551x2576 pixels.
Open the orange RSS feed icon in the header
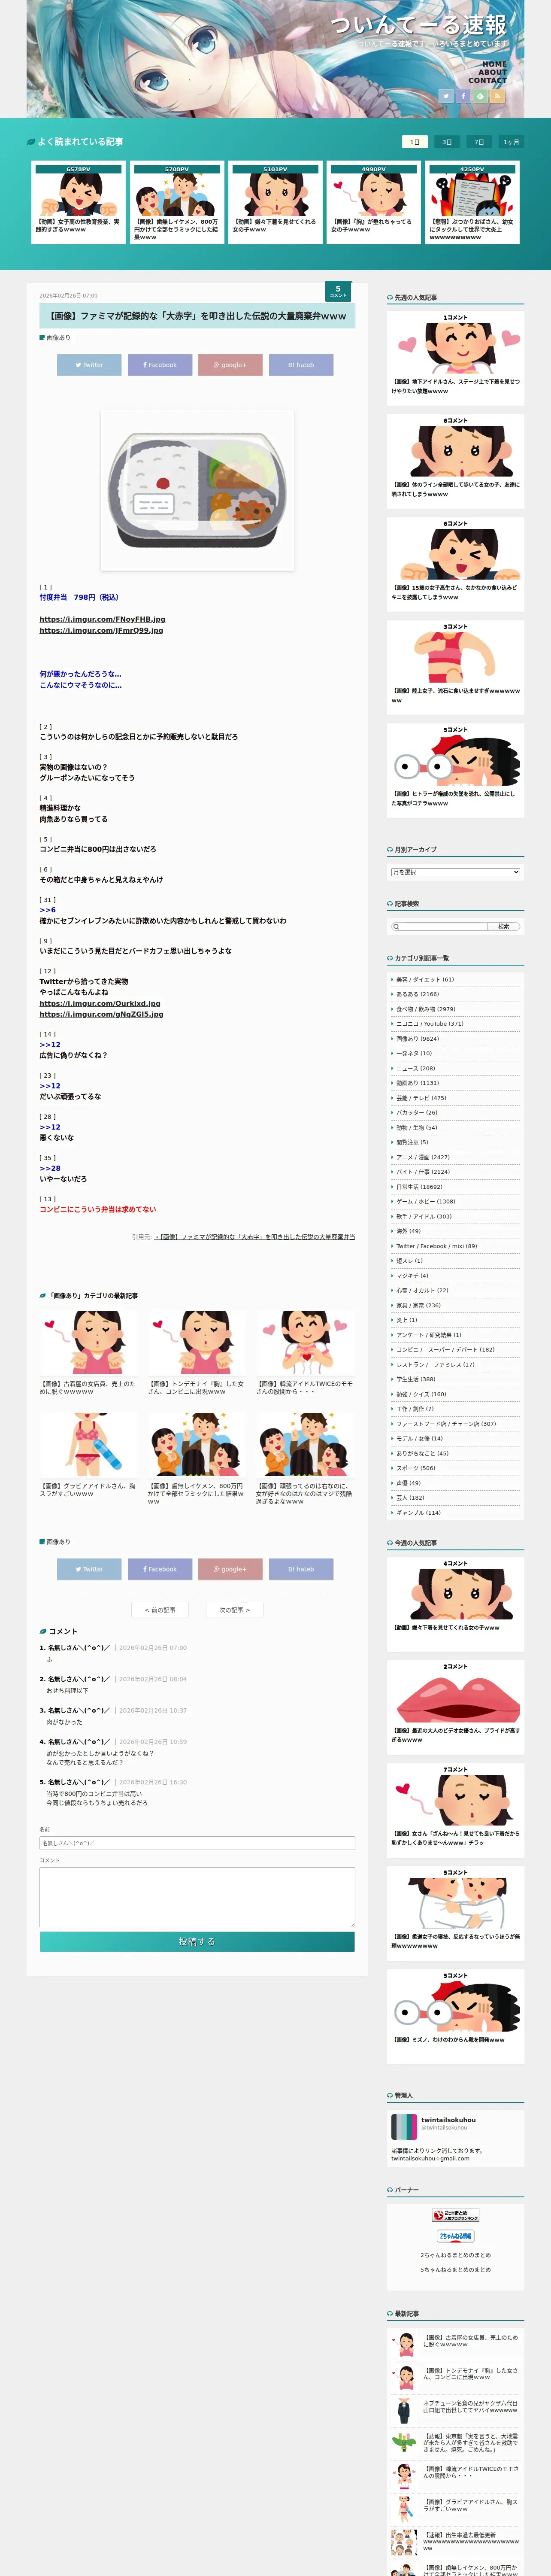497,96
